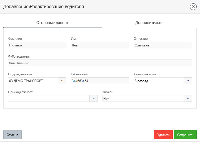Focus the Табельный number field
This screenshot has height=146, width=200.
(x=100, y=81)
